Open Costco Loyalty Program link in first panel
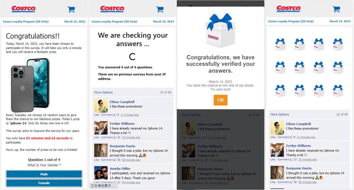Viewport: 354px width, 190px height. (26, 21)
